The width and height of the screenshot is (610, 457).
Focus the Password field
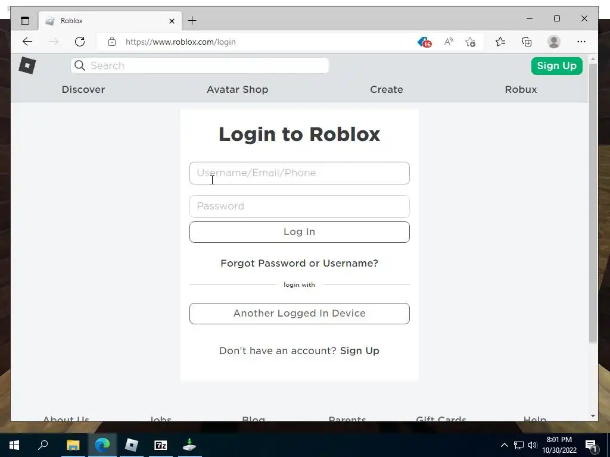[x=299, y=206]
